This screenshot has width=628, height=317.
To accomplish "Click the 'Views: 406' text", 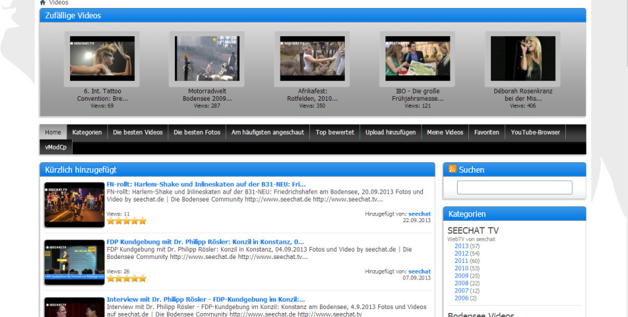I will 523,105.
